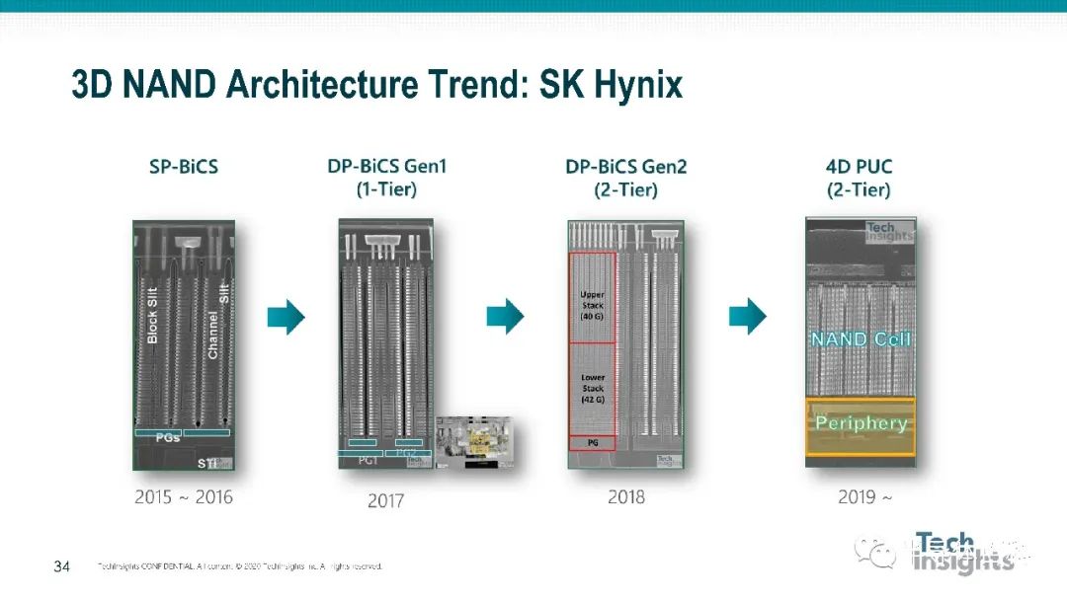Screen dimensions: 1067x600
Task: Click the DP-BiCS Gen1 cross-section image
Action: (x=386, y=343)
